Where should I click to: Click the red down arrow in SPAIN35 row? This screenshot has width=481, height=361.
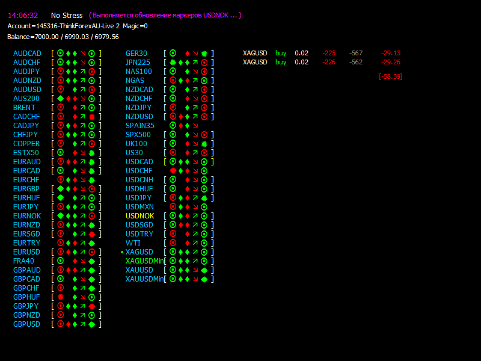[x=195, y=126]
